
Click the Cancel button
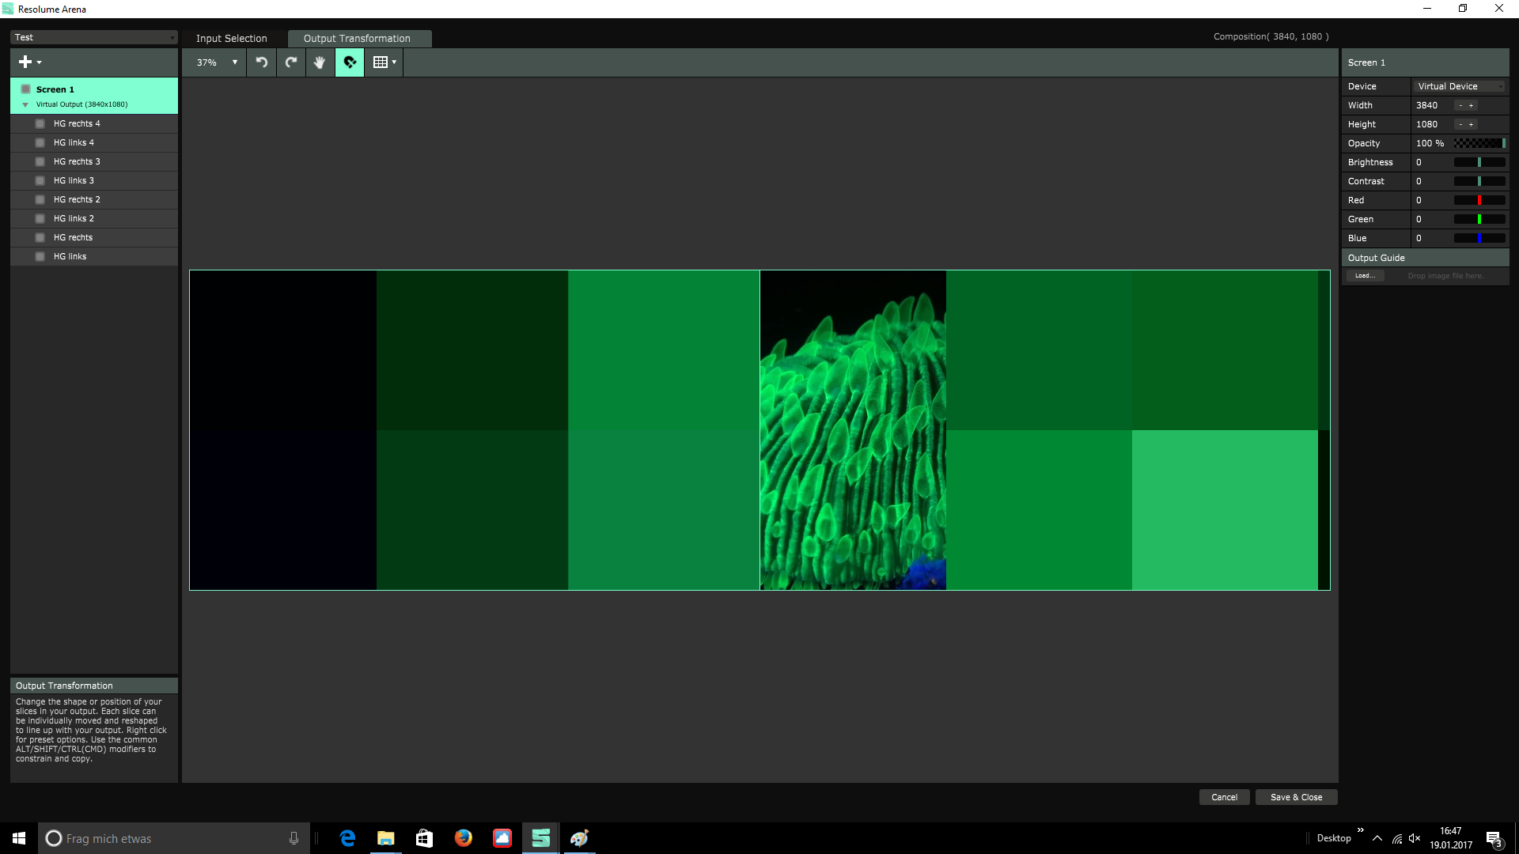point(1224,797)
